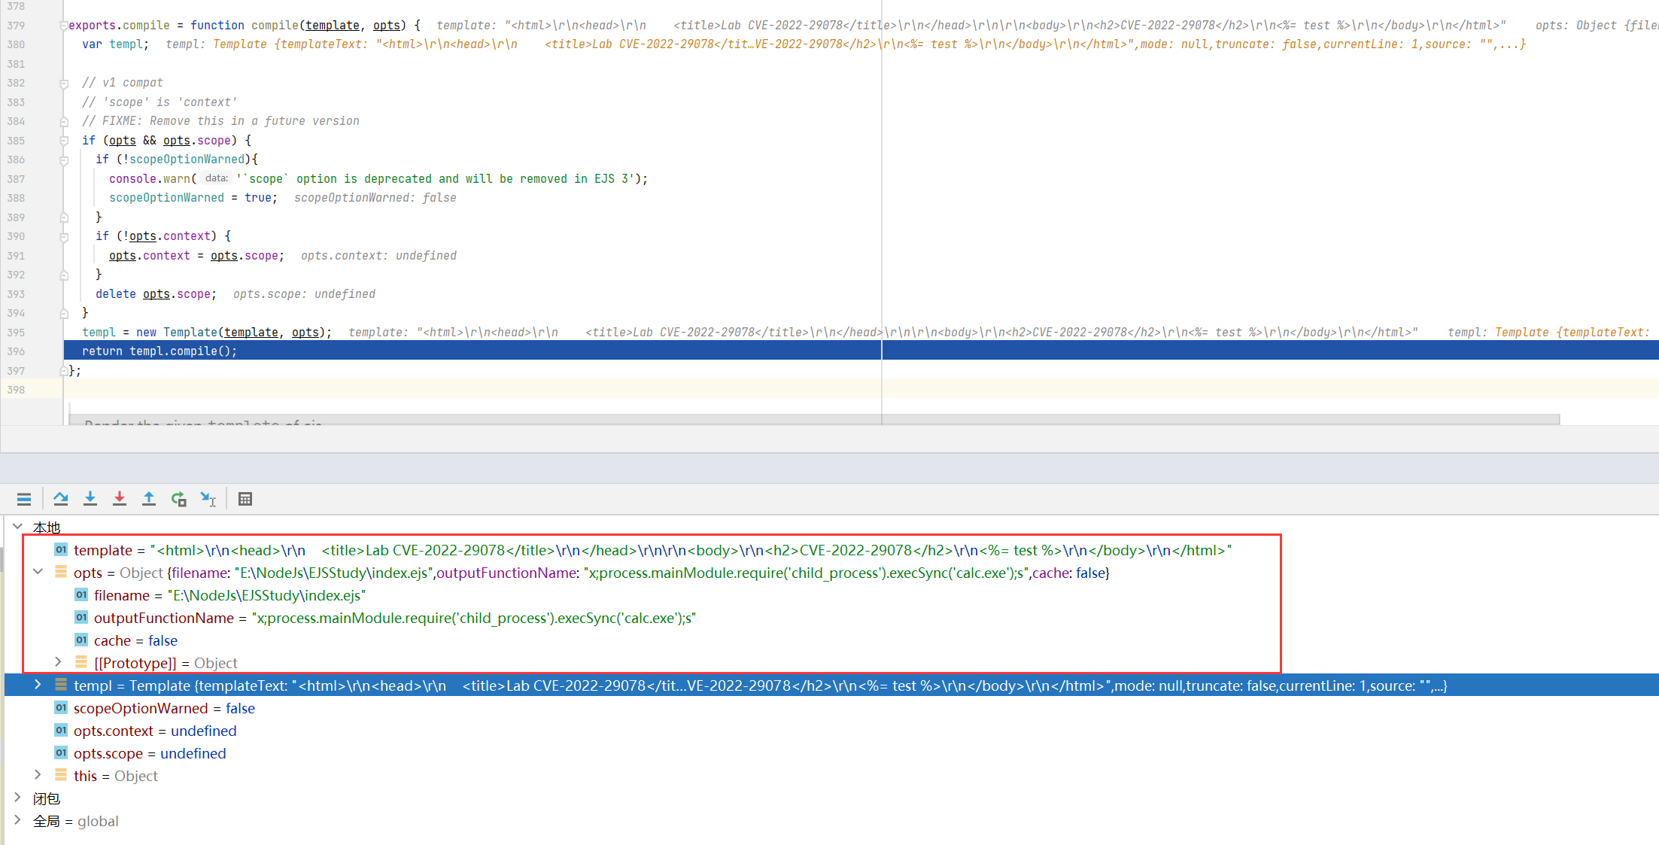Open the Evaluate Expression calculator
Screen dimensions: 1659x845
coord(245,499)
